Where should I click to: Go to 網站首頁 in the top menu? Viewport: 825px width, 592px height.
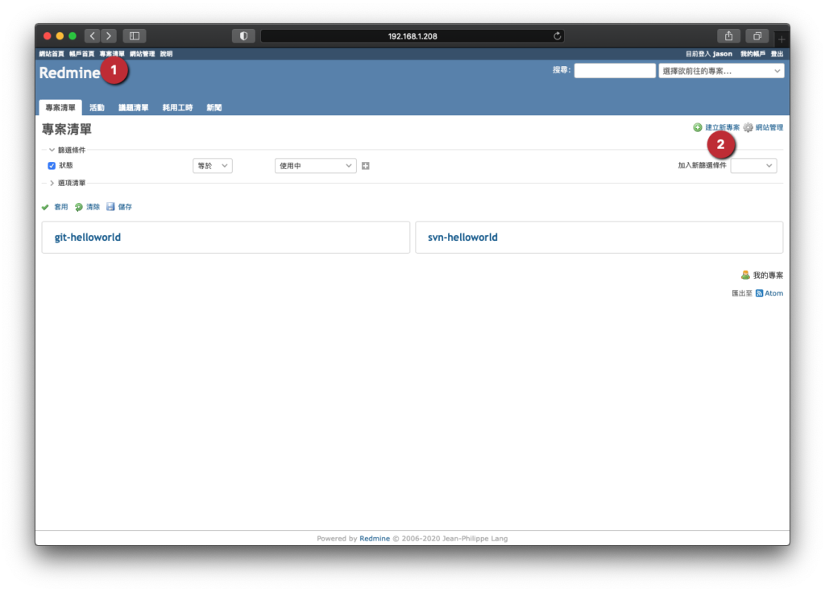[52, 54]
